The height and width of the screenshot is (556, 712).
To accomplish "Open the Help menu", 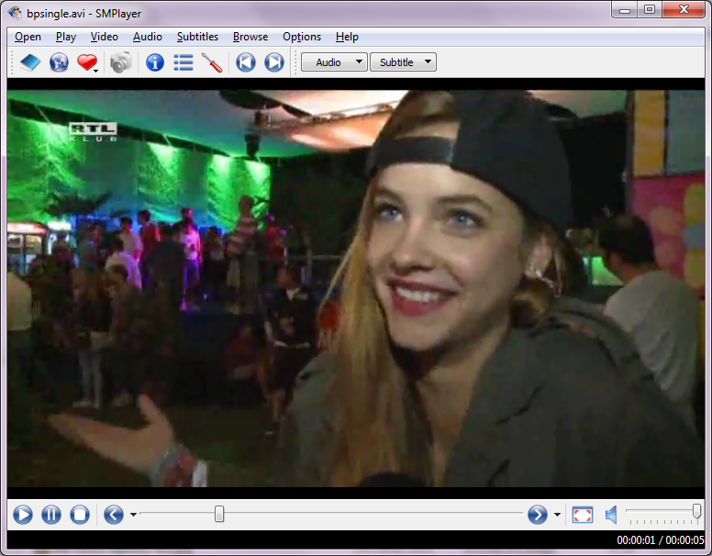I will tap(347, 37).
